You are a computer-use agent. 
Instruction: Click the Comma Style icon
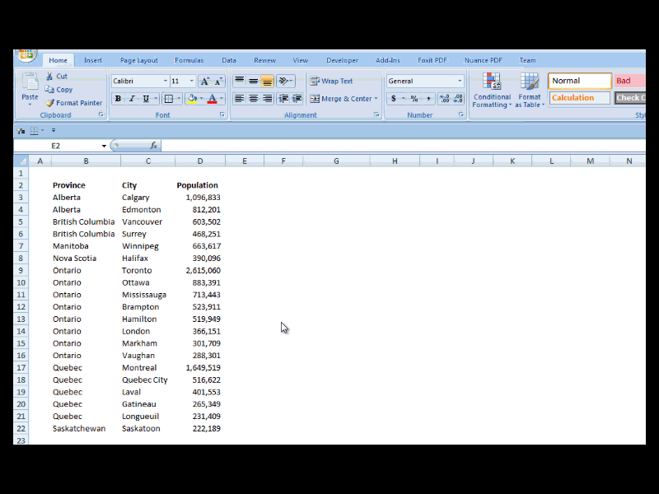tap(428, 98)
